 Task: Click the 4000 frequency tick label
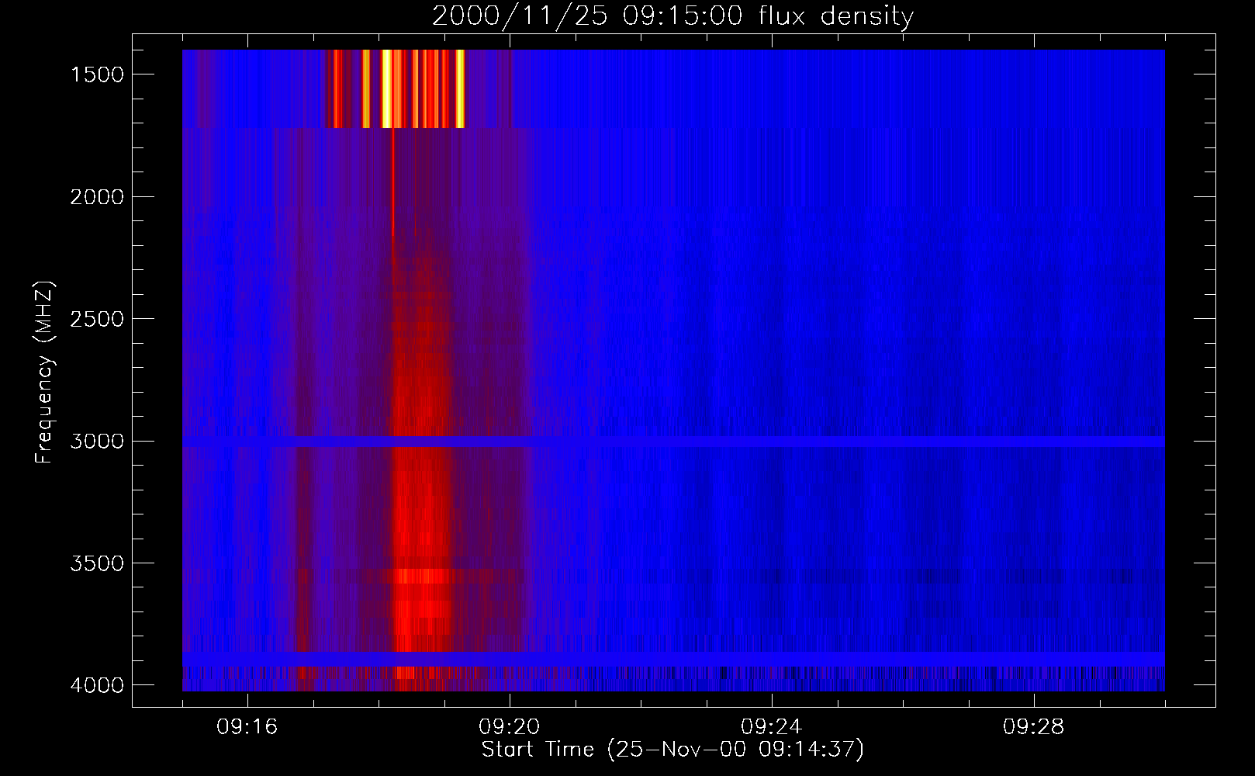97,685
